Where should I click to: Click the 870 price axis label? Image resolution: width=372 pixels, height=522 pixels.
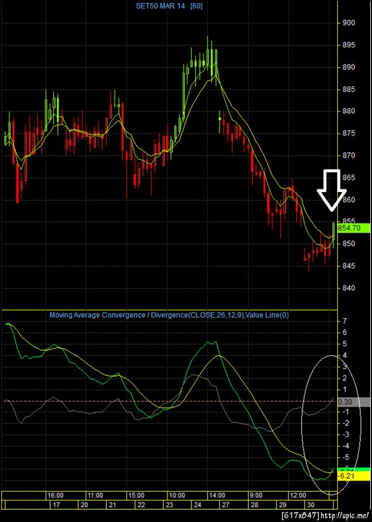[348, 155]
